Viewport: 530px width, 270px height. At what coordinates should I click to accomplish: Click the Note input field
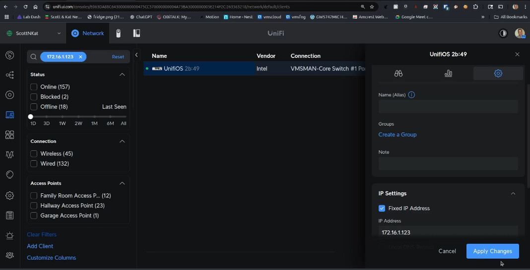(448, 164)
